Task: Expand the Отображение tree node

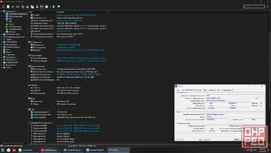Action: (x=2, y=42)
